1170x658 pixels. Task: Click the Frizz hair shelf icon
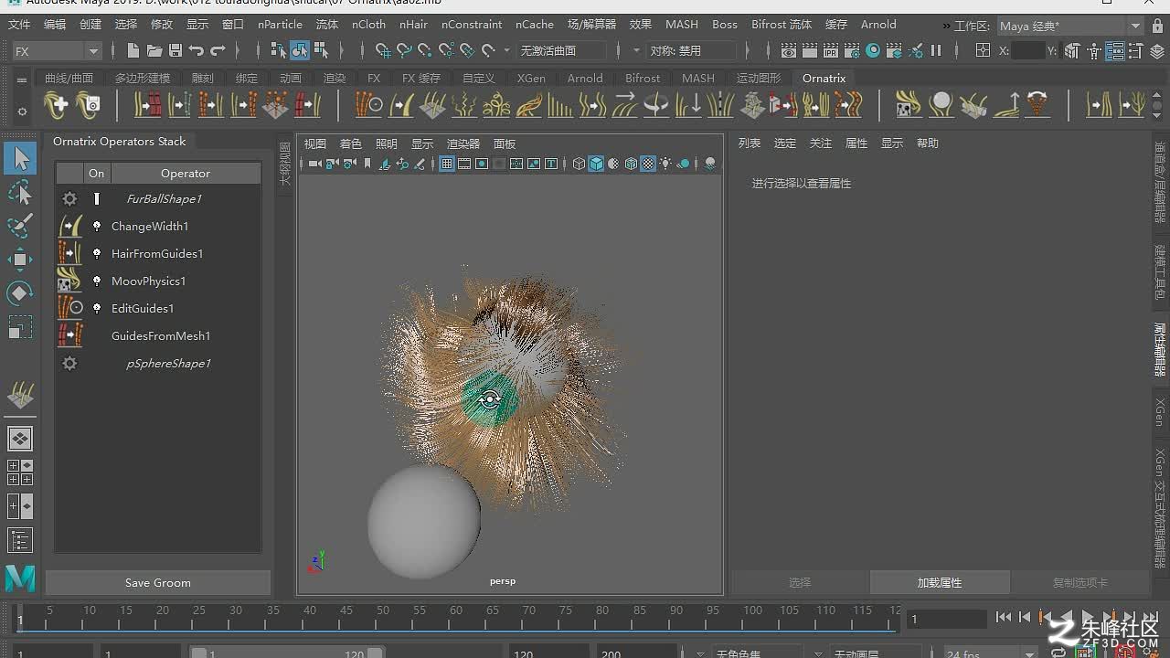tap(464, 105)
